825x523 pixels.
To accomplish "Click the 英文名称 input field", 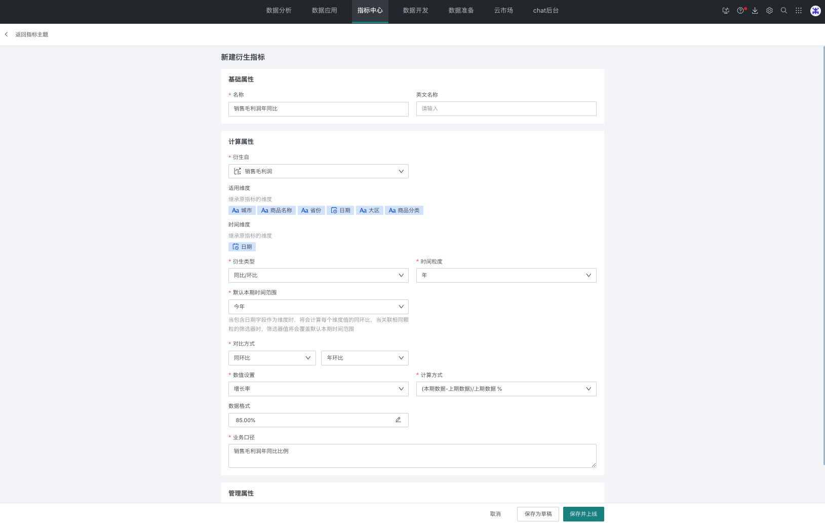I will [x=506, y=108].
